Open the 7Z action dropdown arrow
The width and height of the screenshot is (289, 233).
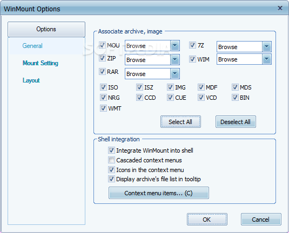(266, 47)
